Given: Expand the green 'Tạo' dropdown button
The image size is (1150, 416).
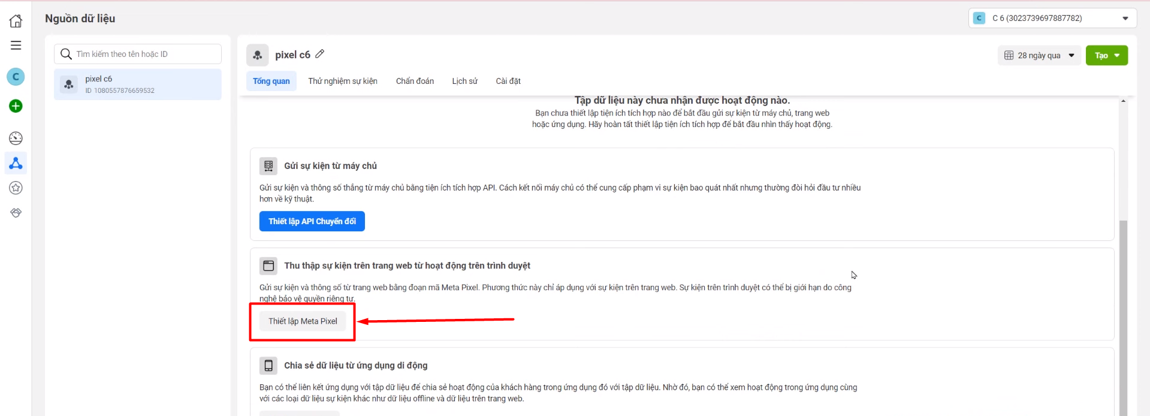Looking at the screenshot, I should point(1106,56).
